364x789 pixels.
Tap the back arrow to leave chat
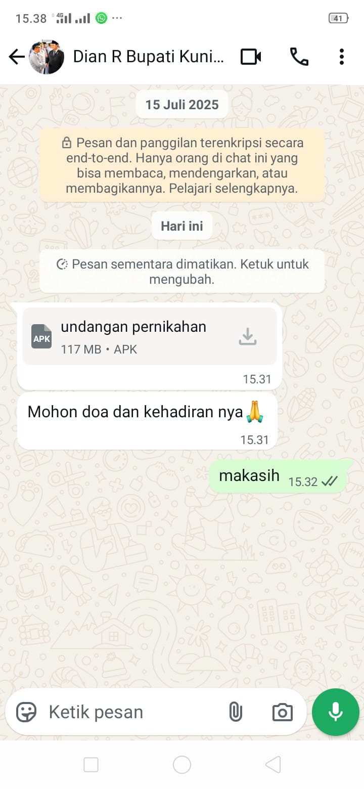point(17,57)
